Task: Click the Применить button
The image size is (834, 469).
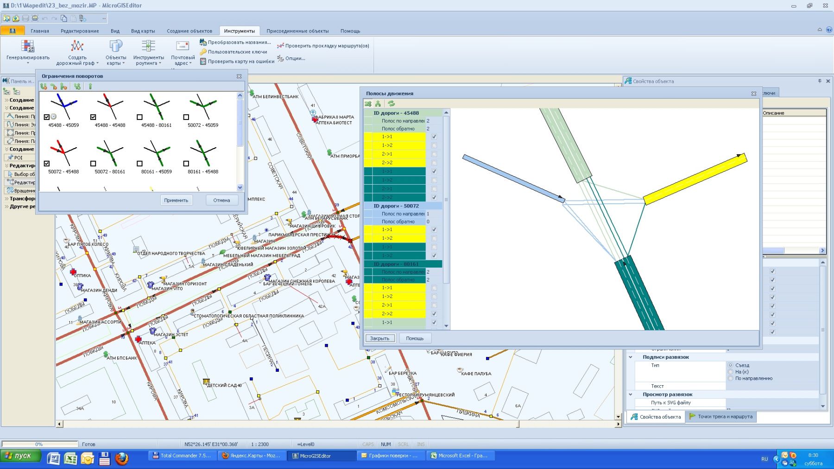Action: click(x=176, y=200)
